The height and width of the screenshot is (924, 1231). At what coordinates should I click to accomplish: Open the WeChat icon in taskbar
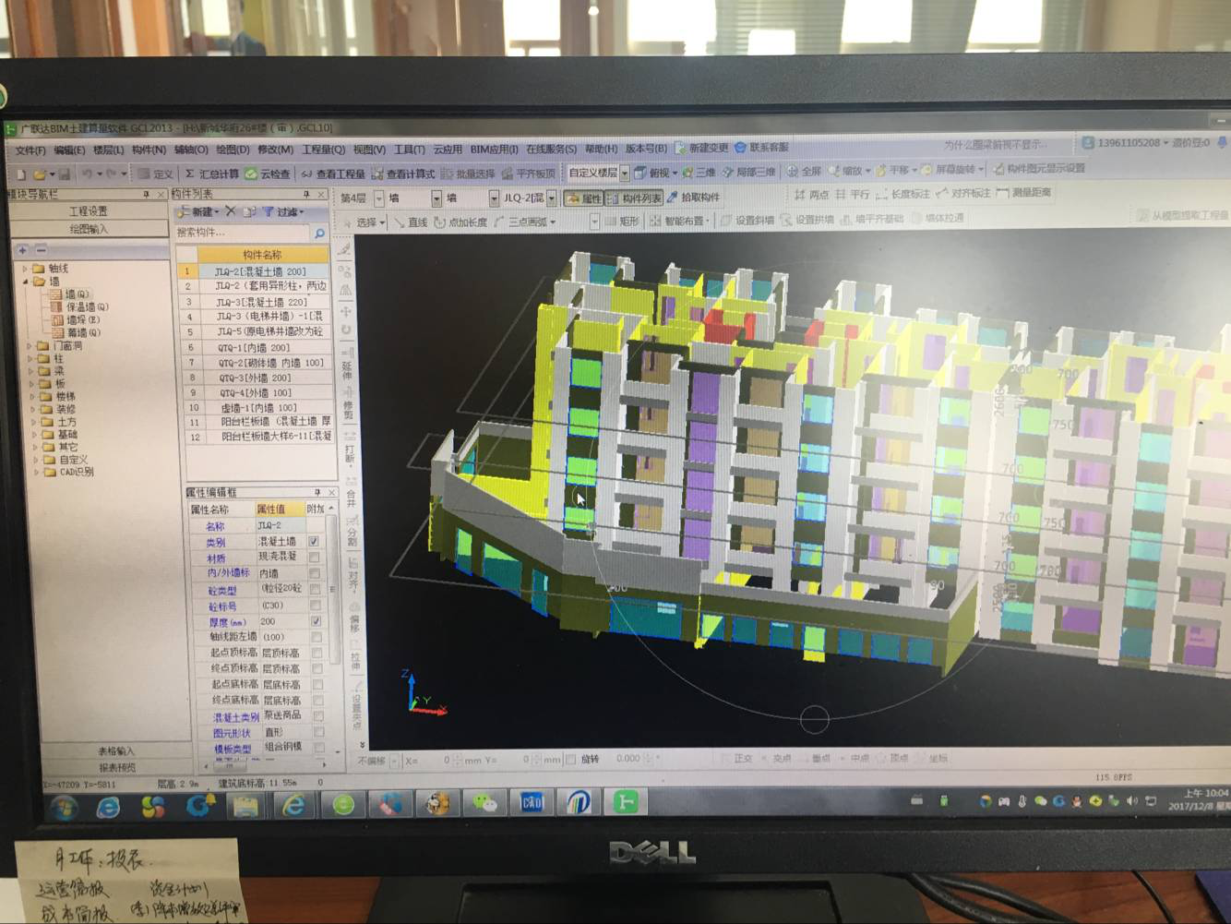pyautogui.click(x=484, y=804)
